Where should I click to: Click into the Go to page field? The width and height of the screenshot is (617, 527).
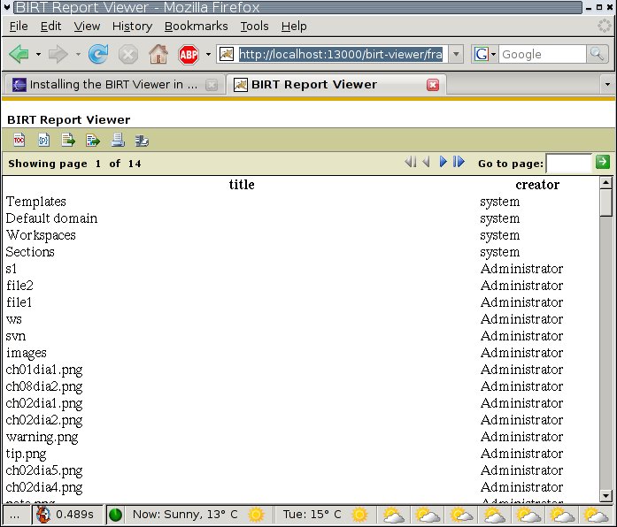click(568, 163)
